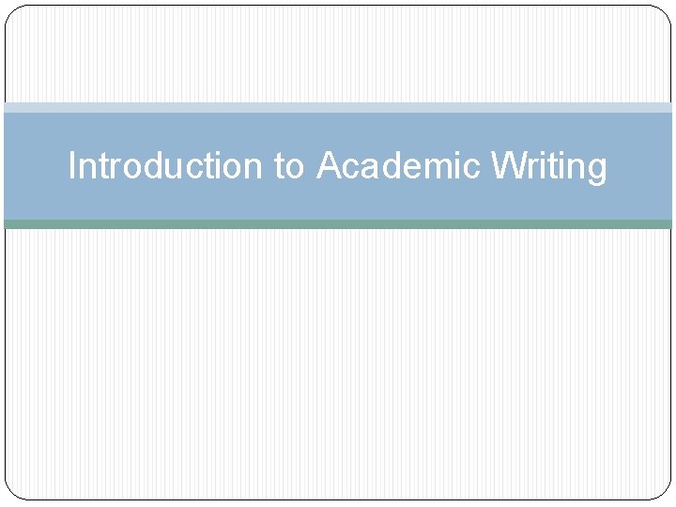676x507 pixels.
Task: Select the capital "A" of Academic
Action: point(330,164)
